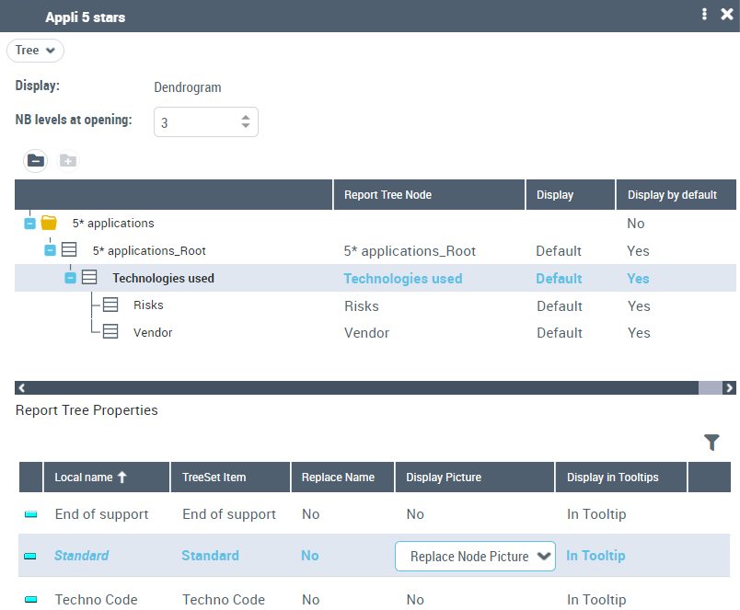Open the Tree dropdown menu

pyautogui.click(x=36, y=51)
